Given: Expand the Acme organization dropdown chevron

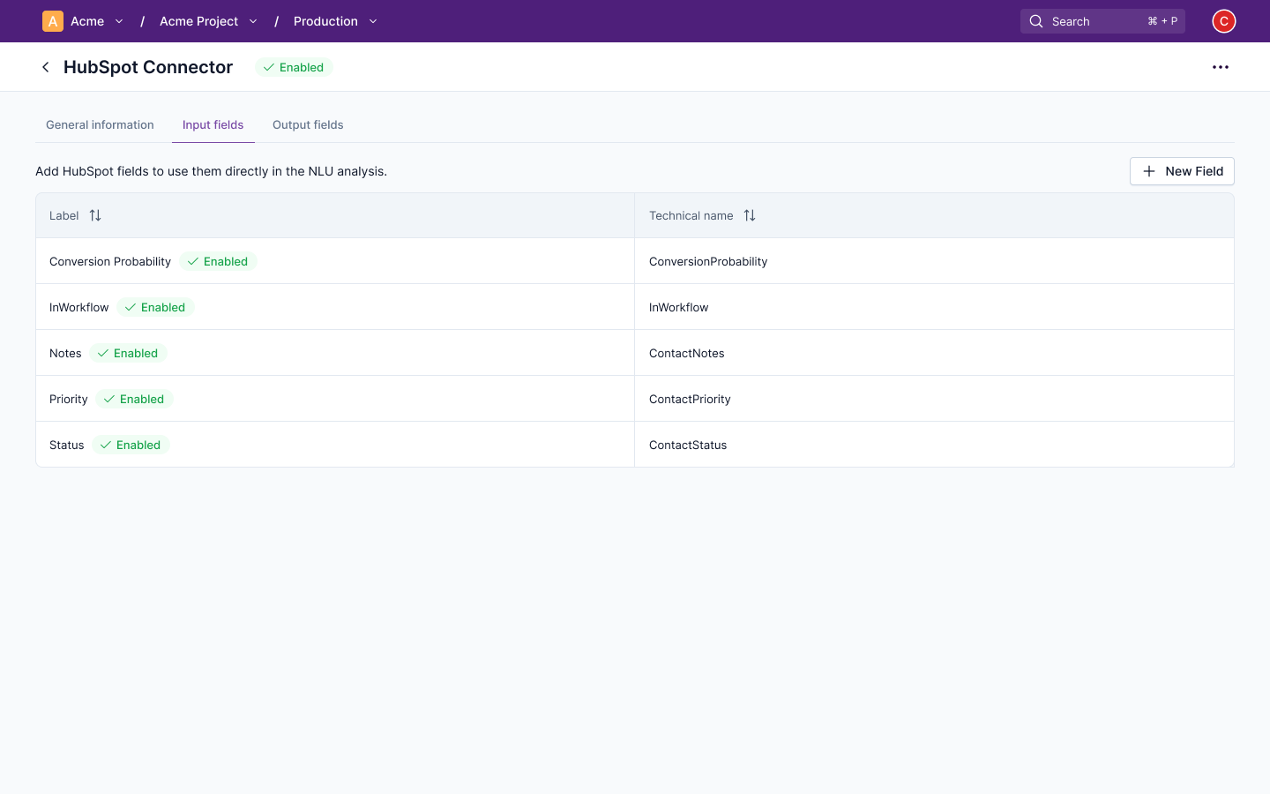Looking at the screenshot, I should pyautogui.click(x=119, y=21).
